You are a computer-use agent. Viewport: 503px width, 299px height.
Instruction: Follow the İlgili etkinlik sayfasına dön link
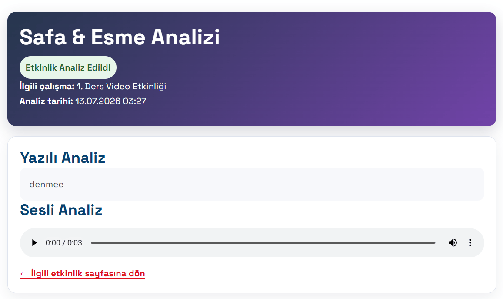click(x=83, y=274)
